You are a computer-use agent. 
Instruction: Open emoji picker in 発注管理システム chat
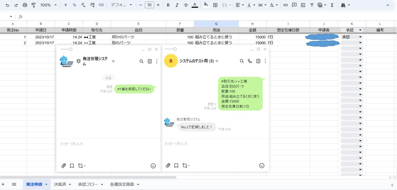[153, 166]
